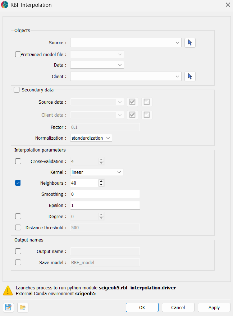Uncheck the Neighbours checkbox
233x316 pixels.
click(18, 183)
